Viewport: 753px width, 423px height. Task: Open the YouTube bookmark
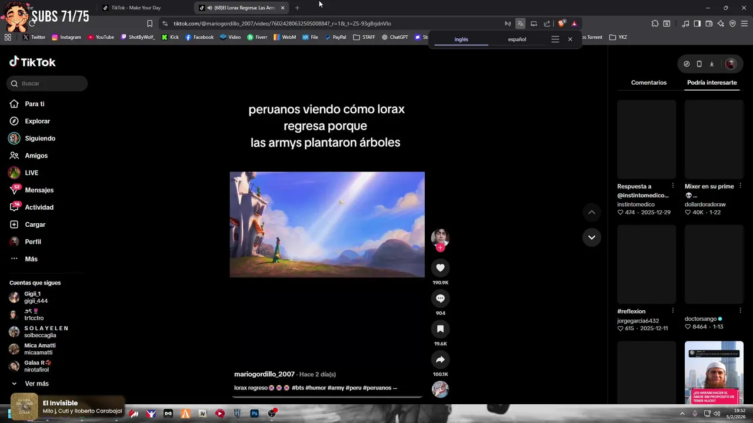tap(101, 37)
